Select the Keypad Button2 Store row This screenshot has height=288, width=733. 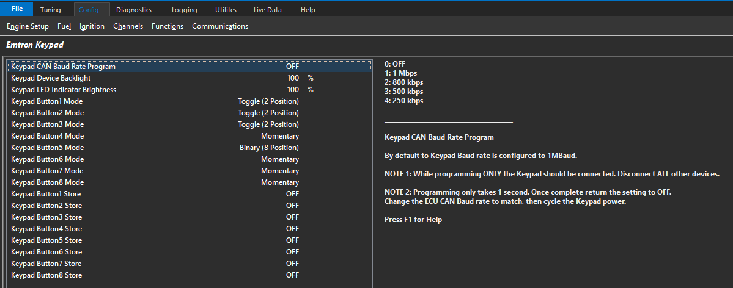click(190, 206)
